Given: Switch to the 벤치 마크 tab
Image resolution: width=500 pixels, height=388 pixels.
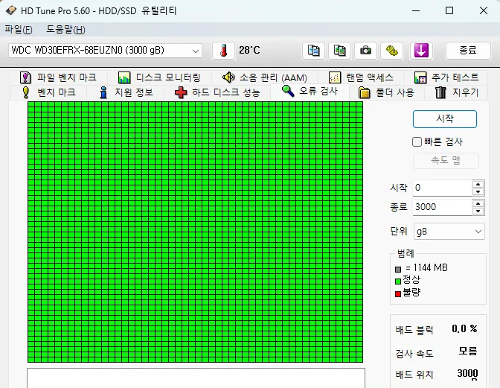Looking at the screenshot, I should pos(48,92).
